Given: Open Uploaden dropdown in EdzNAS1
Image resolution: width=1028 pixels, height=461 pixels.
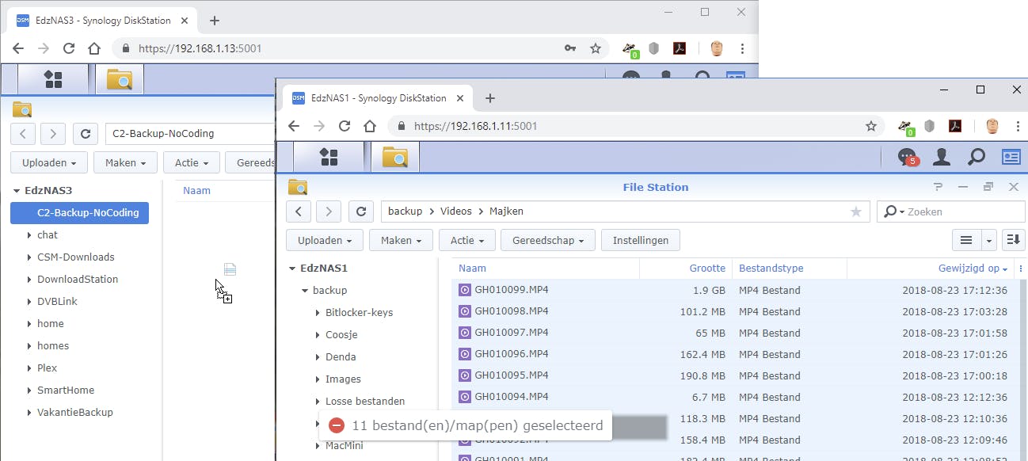Looking at the screenshot, I should [x=324, y=240].
